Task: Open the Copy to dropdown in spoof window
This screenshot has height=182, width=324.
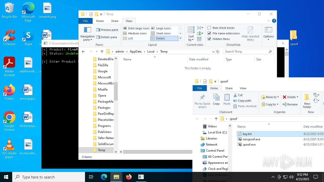Action: coord(270,104)
